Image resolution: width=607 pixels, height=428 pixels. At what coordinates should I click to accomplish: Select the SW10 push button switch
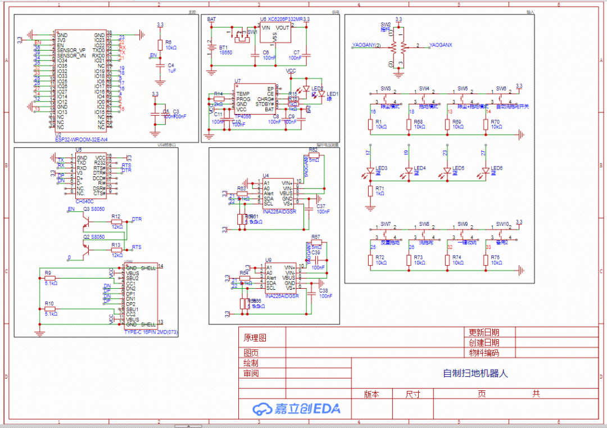click(x=501, y=233)
